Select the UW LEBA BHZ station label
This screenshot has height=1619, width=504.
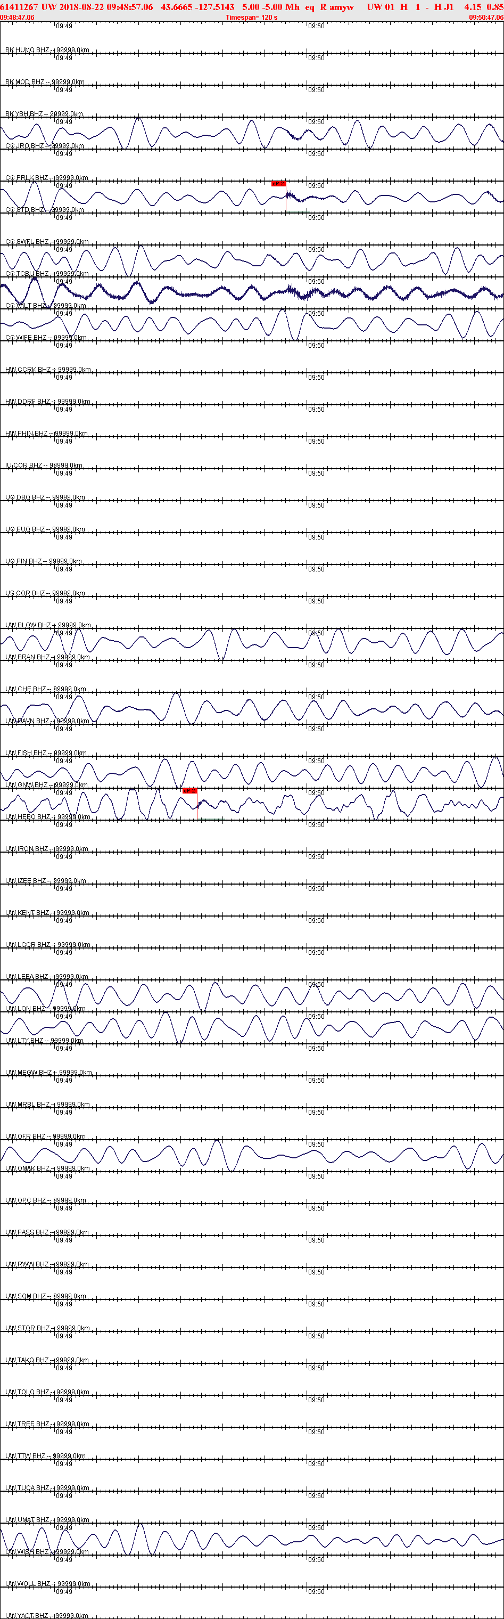point(47,977)
